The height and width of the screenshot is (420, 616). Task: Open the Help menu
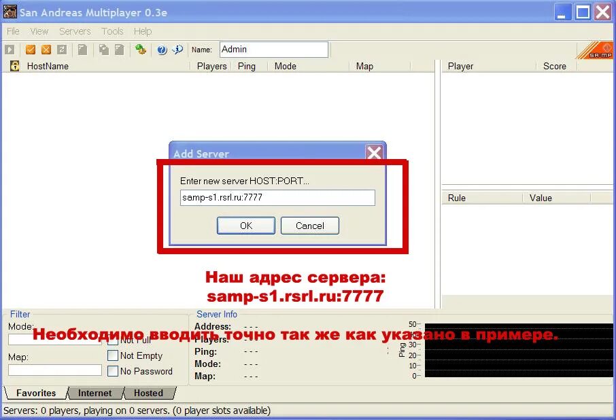pos(143,31)
